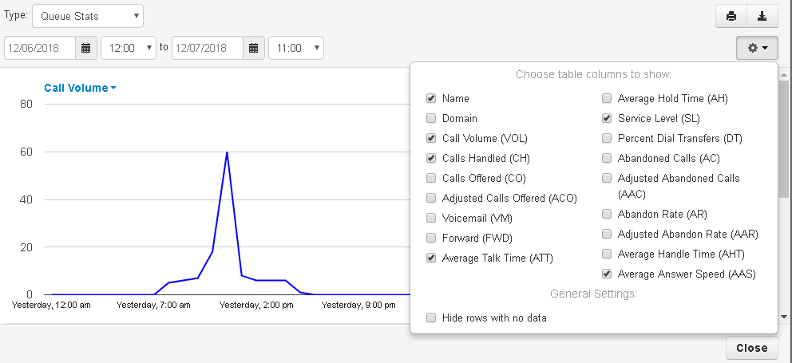Enable Hide rows with no data
Image resolution: width=792 pixels, height=363 pixels.
click(431, 318)
